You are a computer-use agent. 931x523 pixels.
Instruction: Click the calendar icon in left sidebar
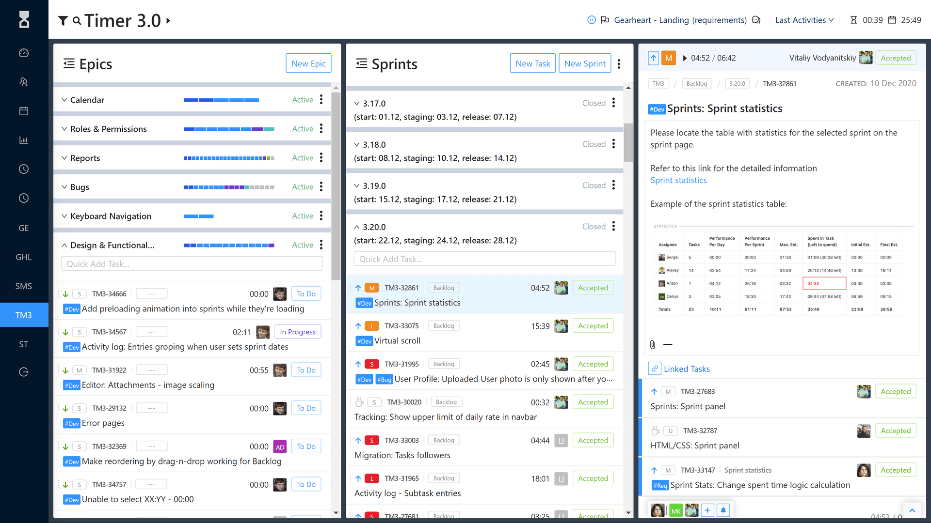click(x=24, y=111)
